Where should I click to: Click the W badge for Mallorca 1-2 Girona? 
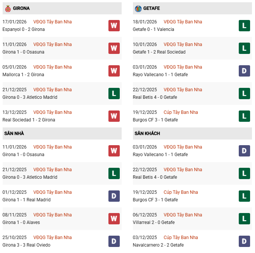point(114,71)
